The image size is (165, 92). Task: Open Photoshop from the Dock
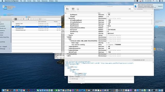point(26,90)
